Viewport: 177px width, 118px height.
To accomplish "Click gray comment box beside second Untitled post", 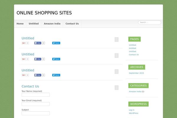I will coord(117,55).
